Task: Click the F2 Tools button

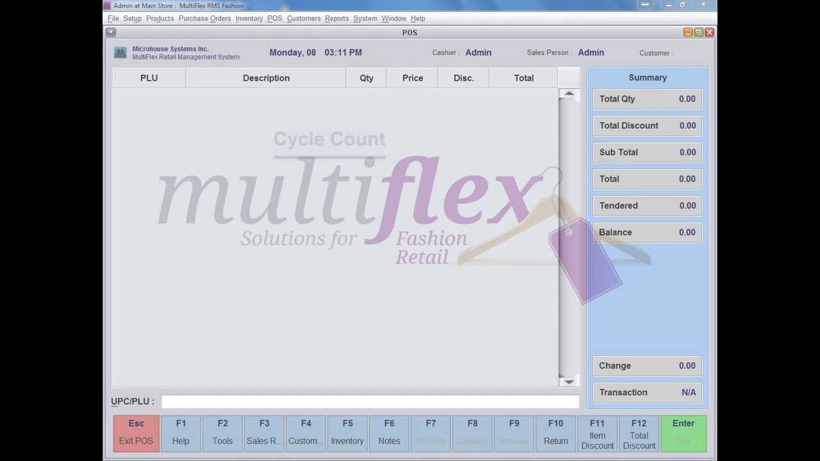Action: point(222,433)
